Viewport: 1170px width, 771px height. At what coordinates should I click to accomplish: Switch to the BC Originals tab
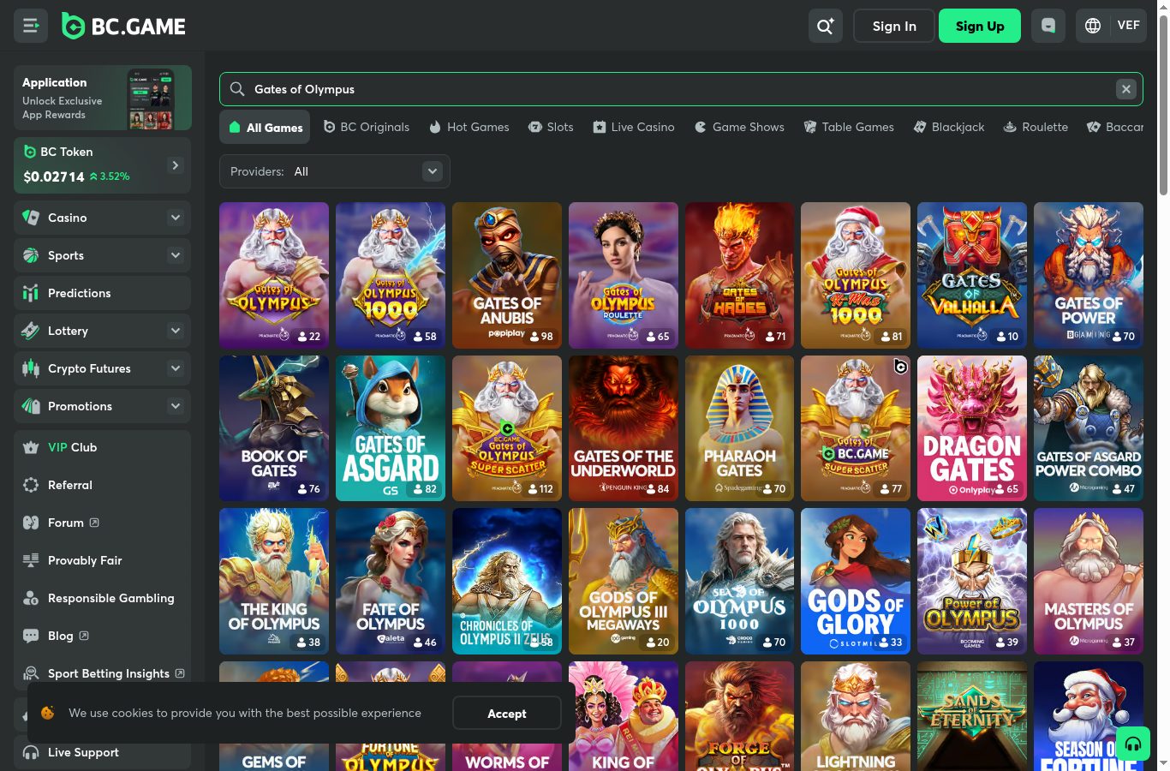click(x=367, y=127)
